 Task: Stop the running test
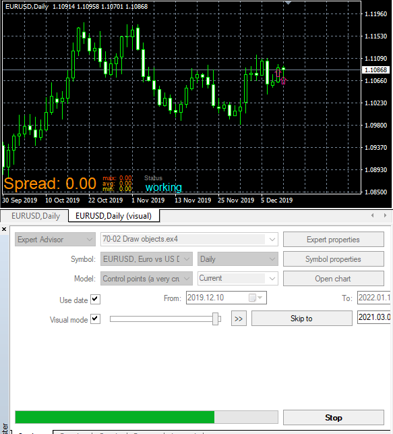click(x=333, y=417)
